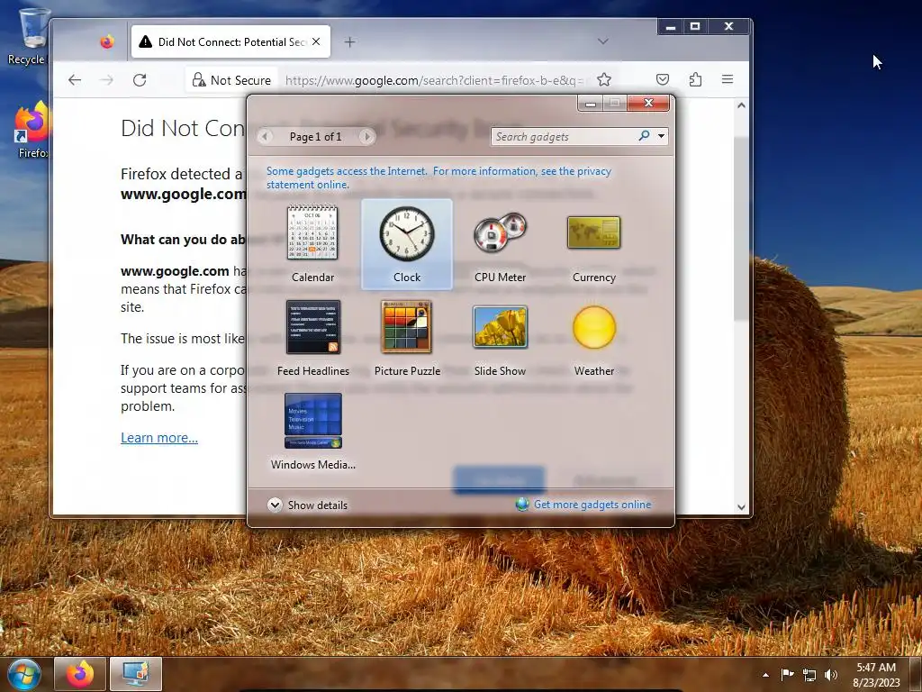This screenshot has height=692, width=922.
Task: Open Firefox extensions puzzle icon
Action: (x=695, y=79)
